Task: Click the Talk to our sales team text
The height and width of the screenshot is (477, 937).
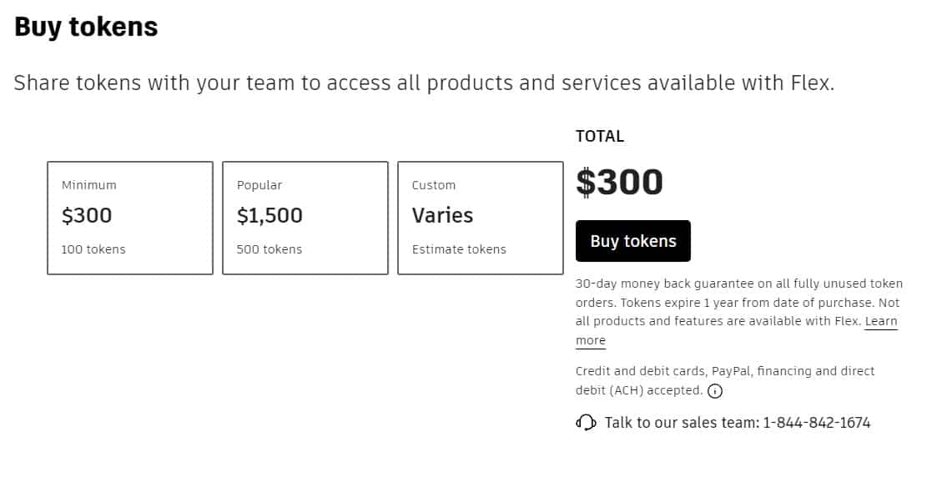Action: coord(682,423)
